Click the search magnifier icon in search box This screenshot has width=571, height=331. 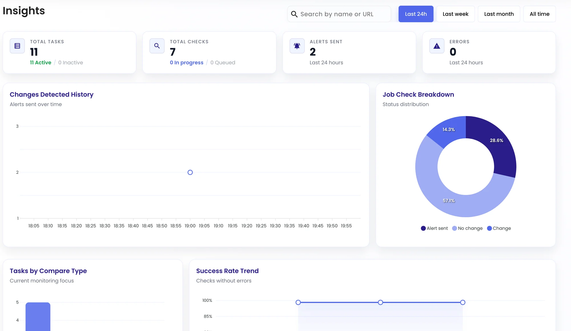click(294, 14)
